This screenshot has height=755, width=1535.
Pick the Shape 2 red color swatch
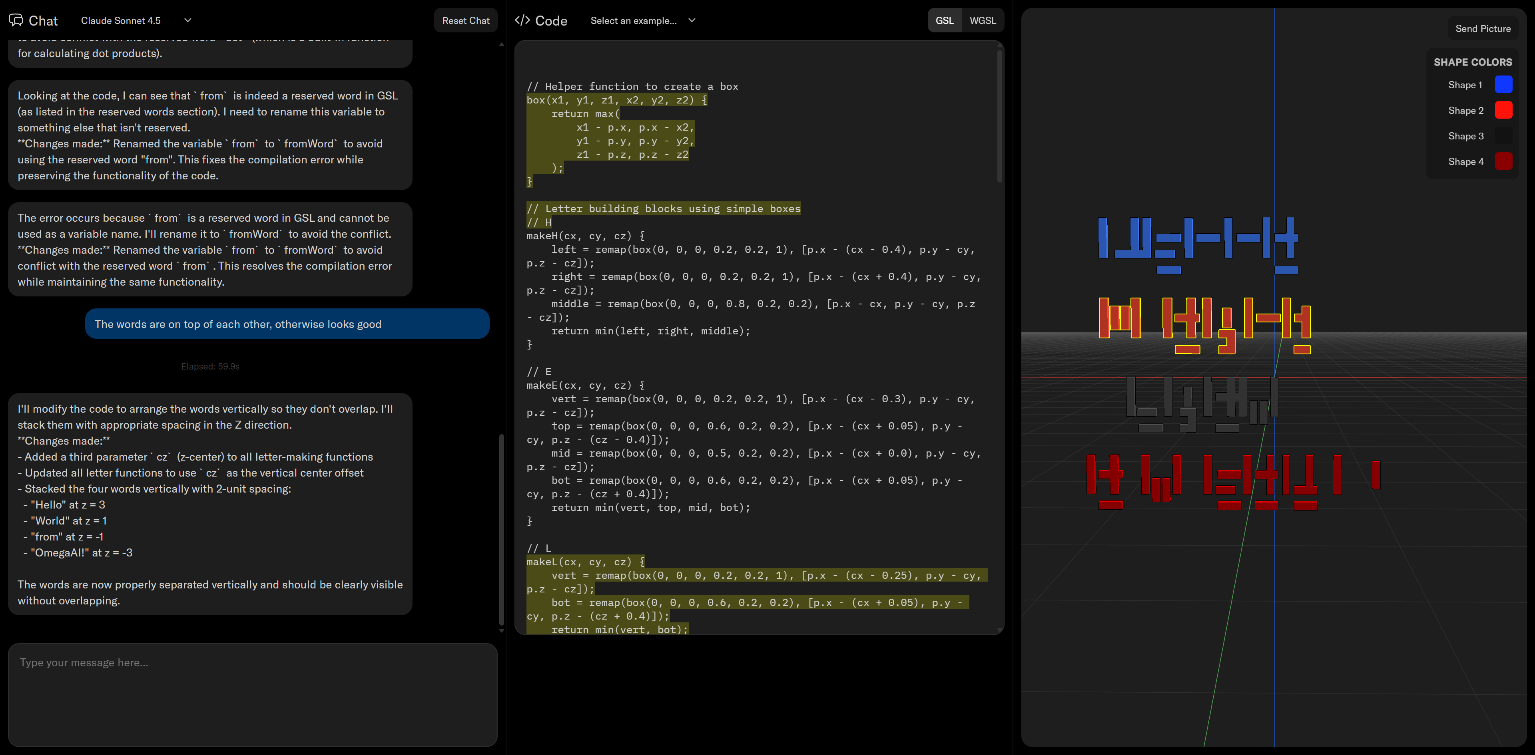tap(1503, 110)
